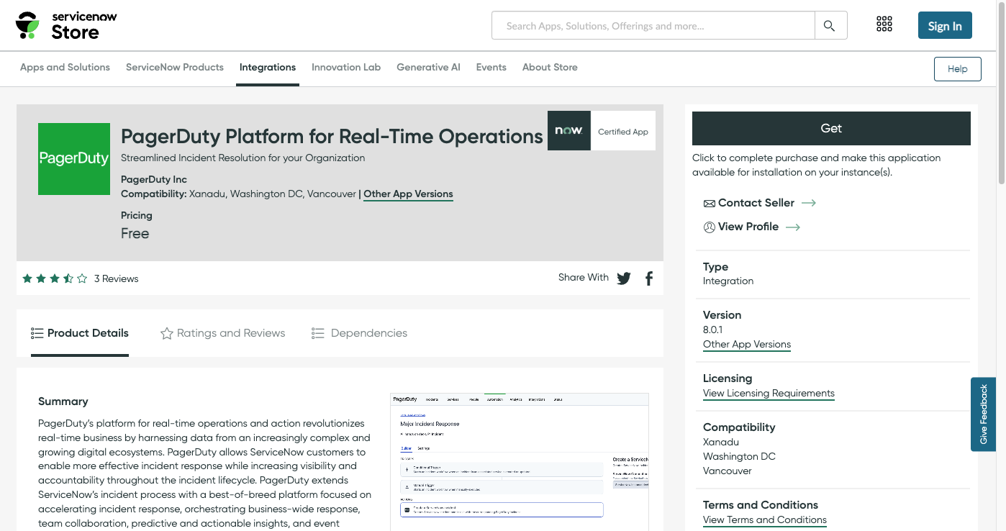Viewport: 1006px width, 531px height.
Task: Click the Contact Seller envelope icon
Action: pos(709,204)
